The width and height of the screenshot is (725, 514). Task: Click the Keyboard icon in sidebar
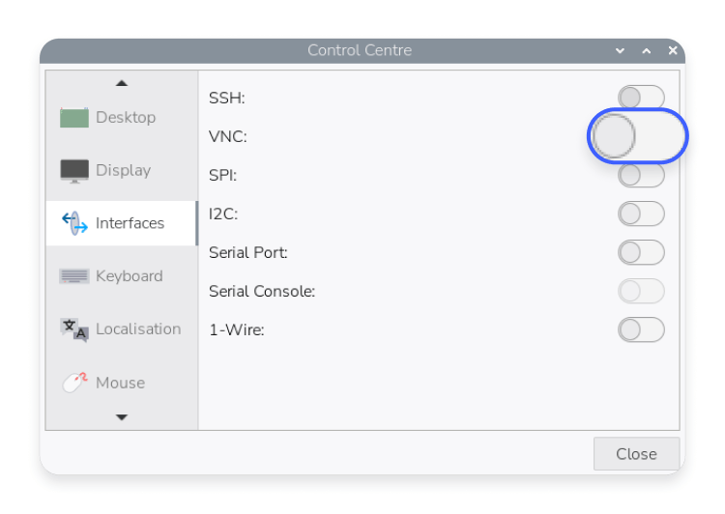(74, 276)
